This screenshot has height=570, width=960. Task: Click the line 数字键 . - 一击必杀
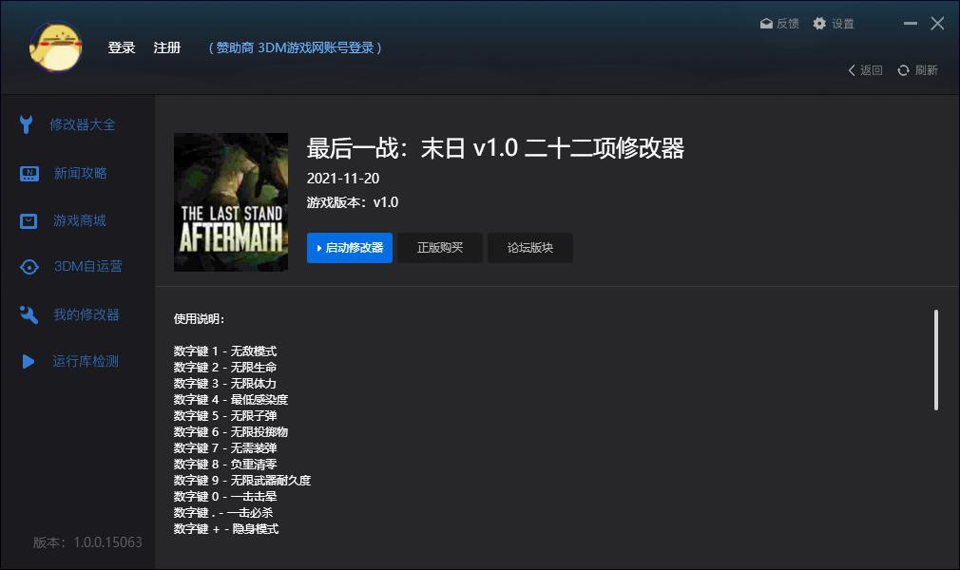(x=223, y=513)
